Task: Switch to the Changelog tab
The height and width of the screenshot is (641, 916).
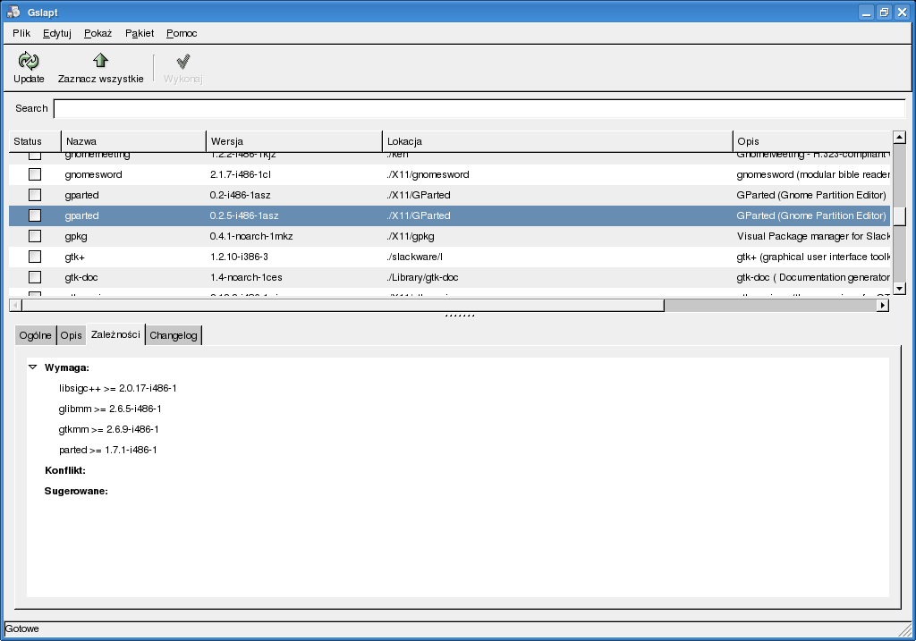Action: pyautogui.click(x=173, y=335)
